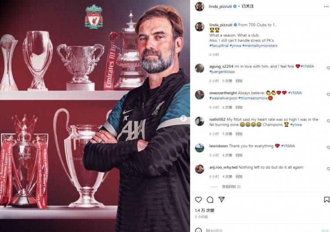This screenshot has width=330, height=232.
Task: Like the post with the heart icon
Action: point(198,199)
